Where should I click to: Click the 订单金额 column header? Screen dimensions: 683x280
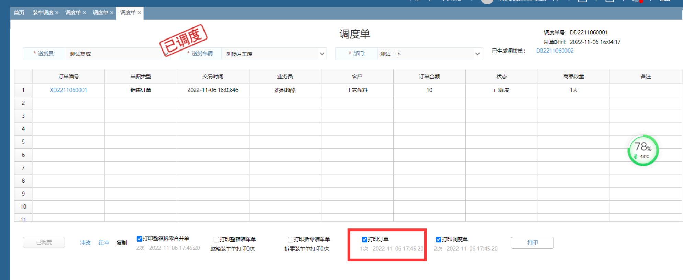click(x=429, y=76)
